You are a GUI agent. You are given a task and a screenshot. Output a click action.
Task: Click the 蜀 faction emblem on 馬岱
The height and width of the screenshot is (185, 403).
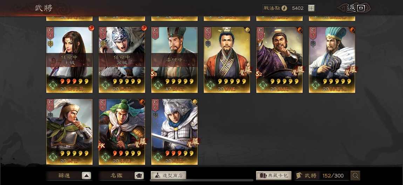click(53, 157)
